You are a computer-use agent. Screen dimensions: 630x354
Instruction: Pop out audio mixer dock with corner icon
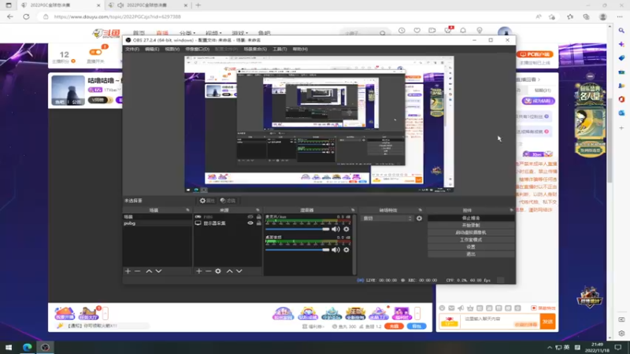pos(353,210)
